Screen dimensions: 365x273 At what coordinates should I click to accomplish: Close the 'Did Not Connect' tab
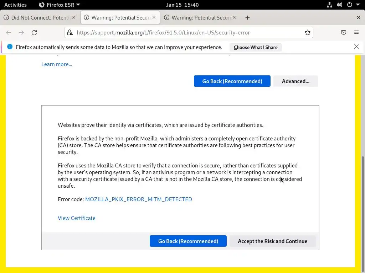74,17
